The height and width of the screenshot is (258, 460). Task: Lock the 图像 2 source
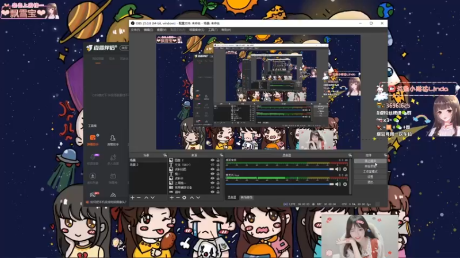[x=218, y=161]
